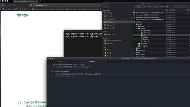Open the Call for Papers bookmark
This screenshot has height=107, width=190.
click(73, 9)
